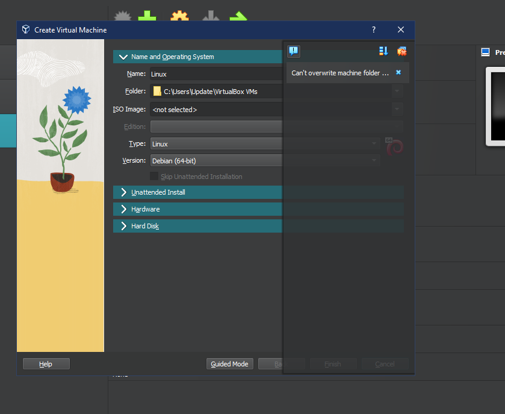Toggle the Skip Unattended Installation checkbox
Viewport: 505px width, 414px height.
(154, 176)
